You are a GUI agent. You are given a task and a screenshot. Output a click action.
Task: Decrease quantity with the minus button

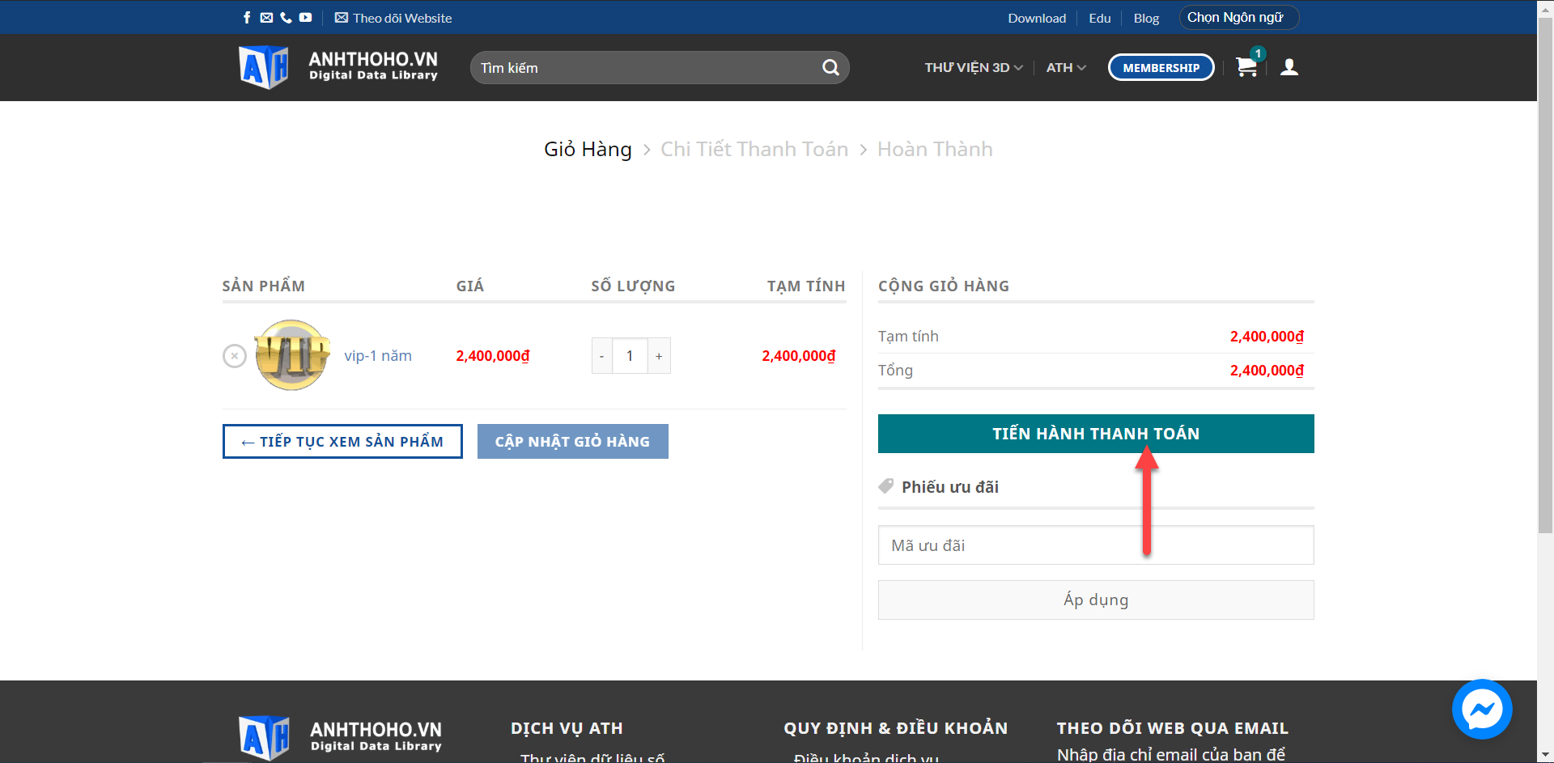click(x=601, y=356)
